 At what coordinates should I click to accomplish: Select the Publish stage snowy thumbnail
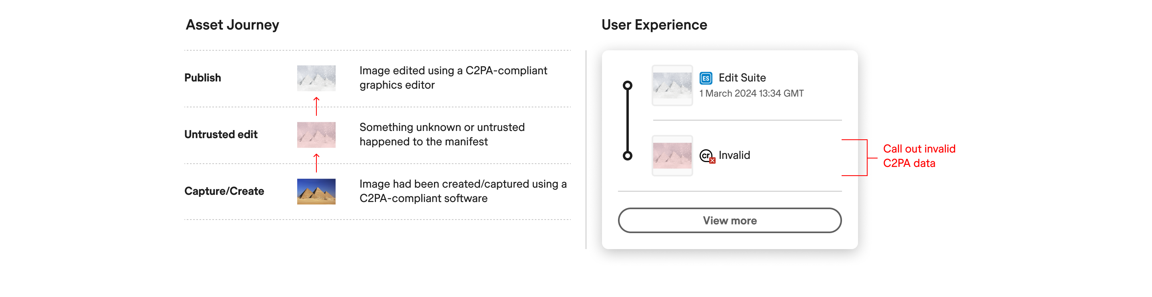pyautogui.click(x=316, y=78)
